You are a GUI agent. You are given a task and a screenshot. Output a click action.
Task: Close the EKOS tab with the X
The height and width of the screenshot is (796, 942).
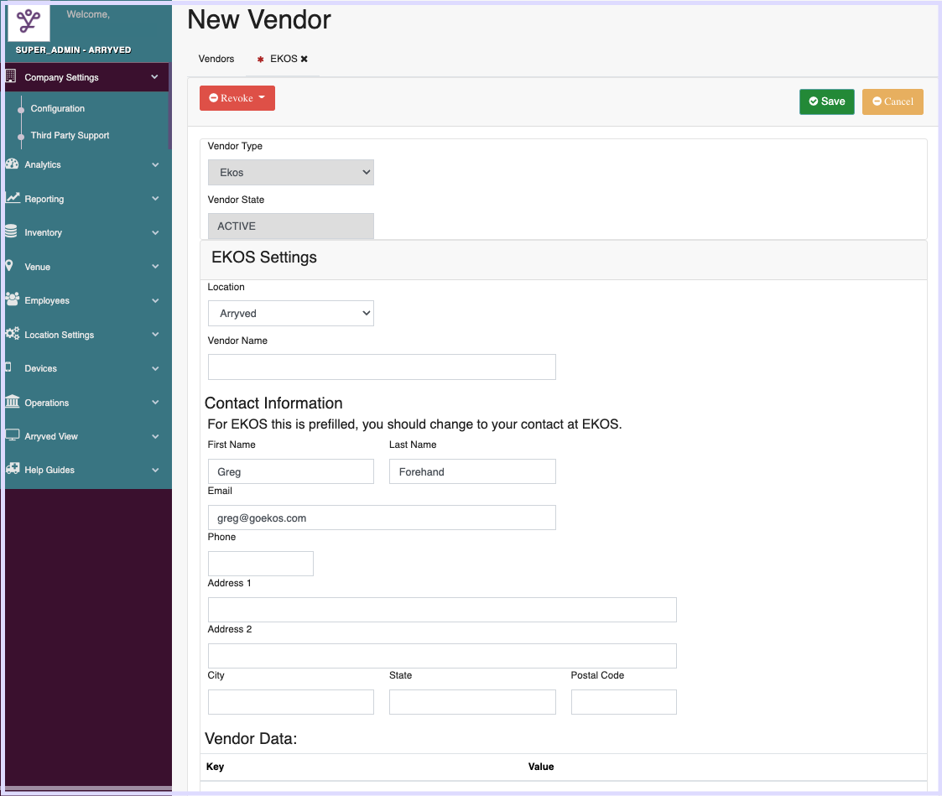304,59
